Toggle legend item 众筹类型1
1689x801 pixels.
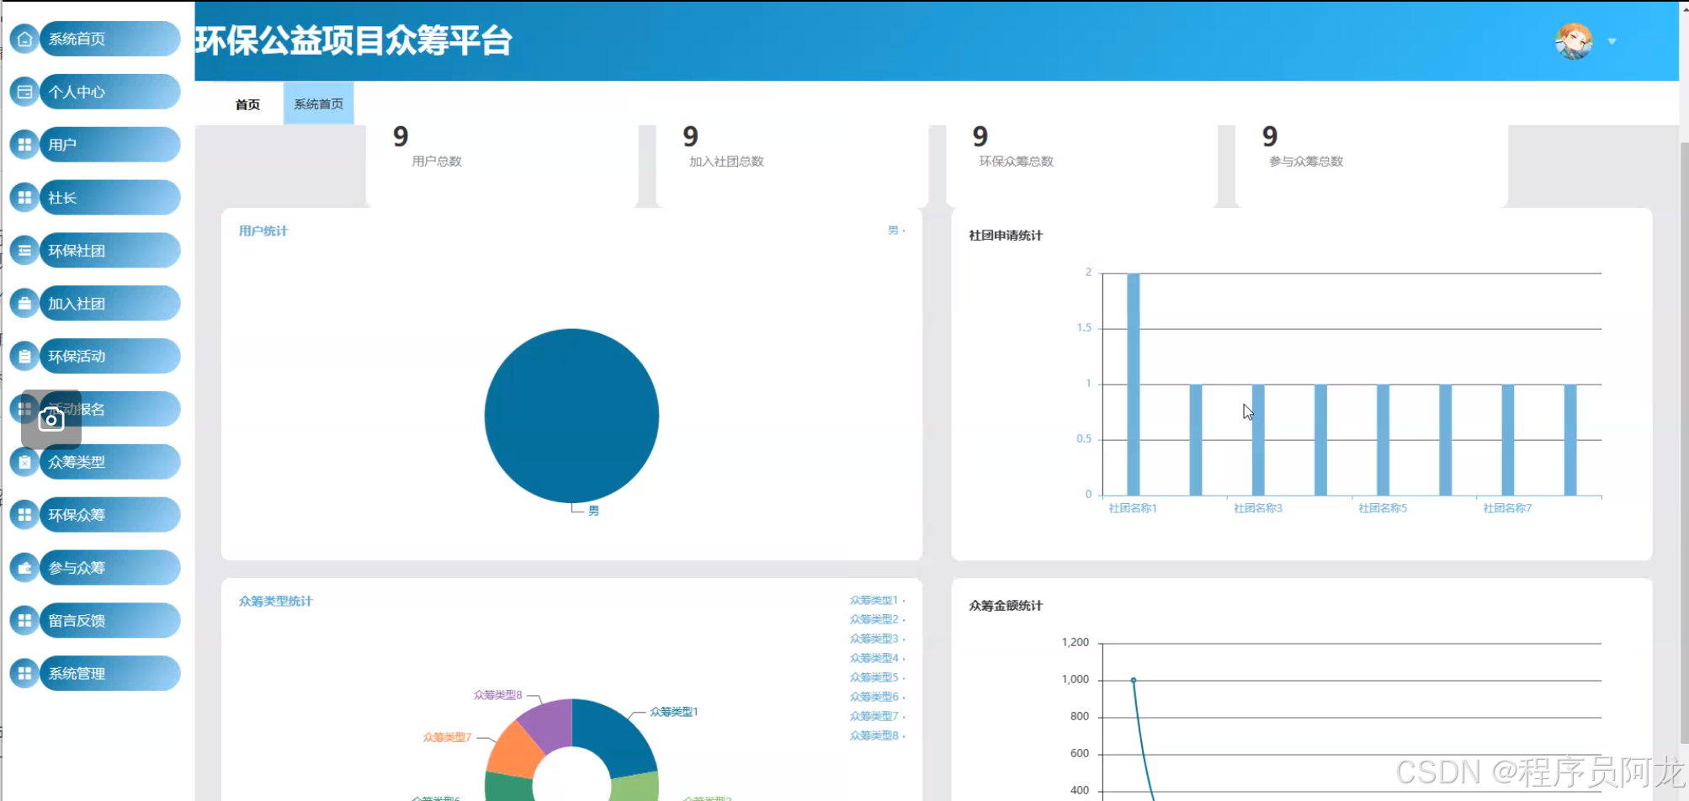[x=877, y=600]
